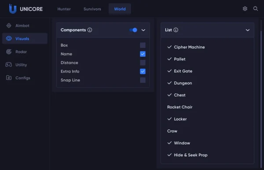Viewport: 264px width, 170px height.
Task: Click the Components panel title
Action: point(73,30)
